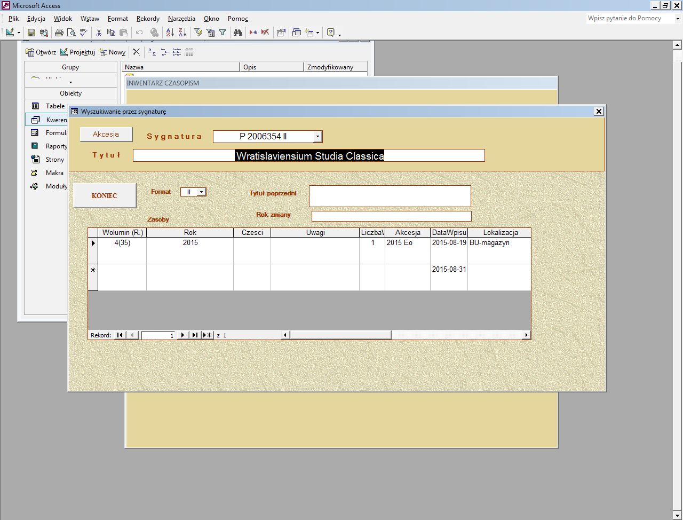This screenshot has height=520, width=683.
Task: Click the Find binoculars icon
Action: (238, 33)
